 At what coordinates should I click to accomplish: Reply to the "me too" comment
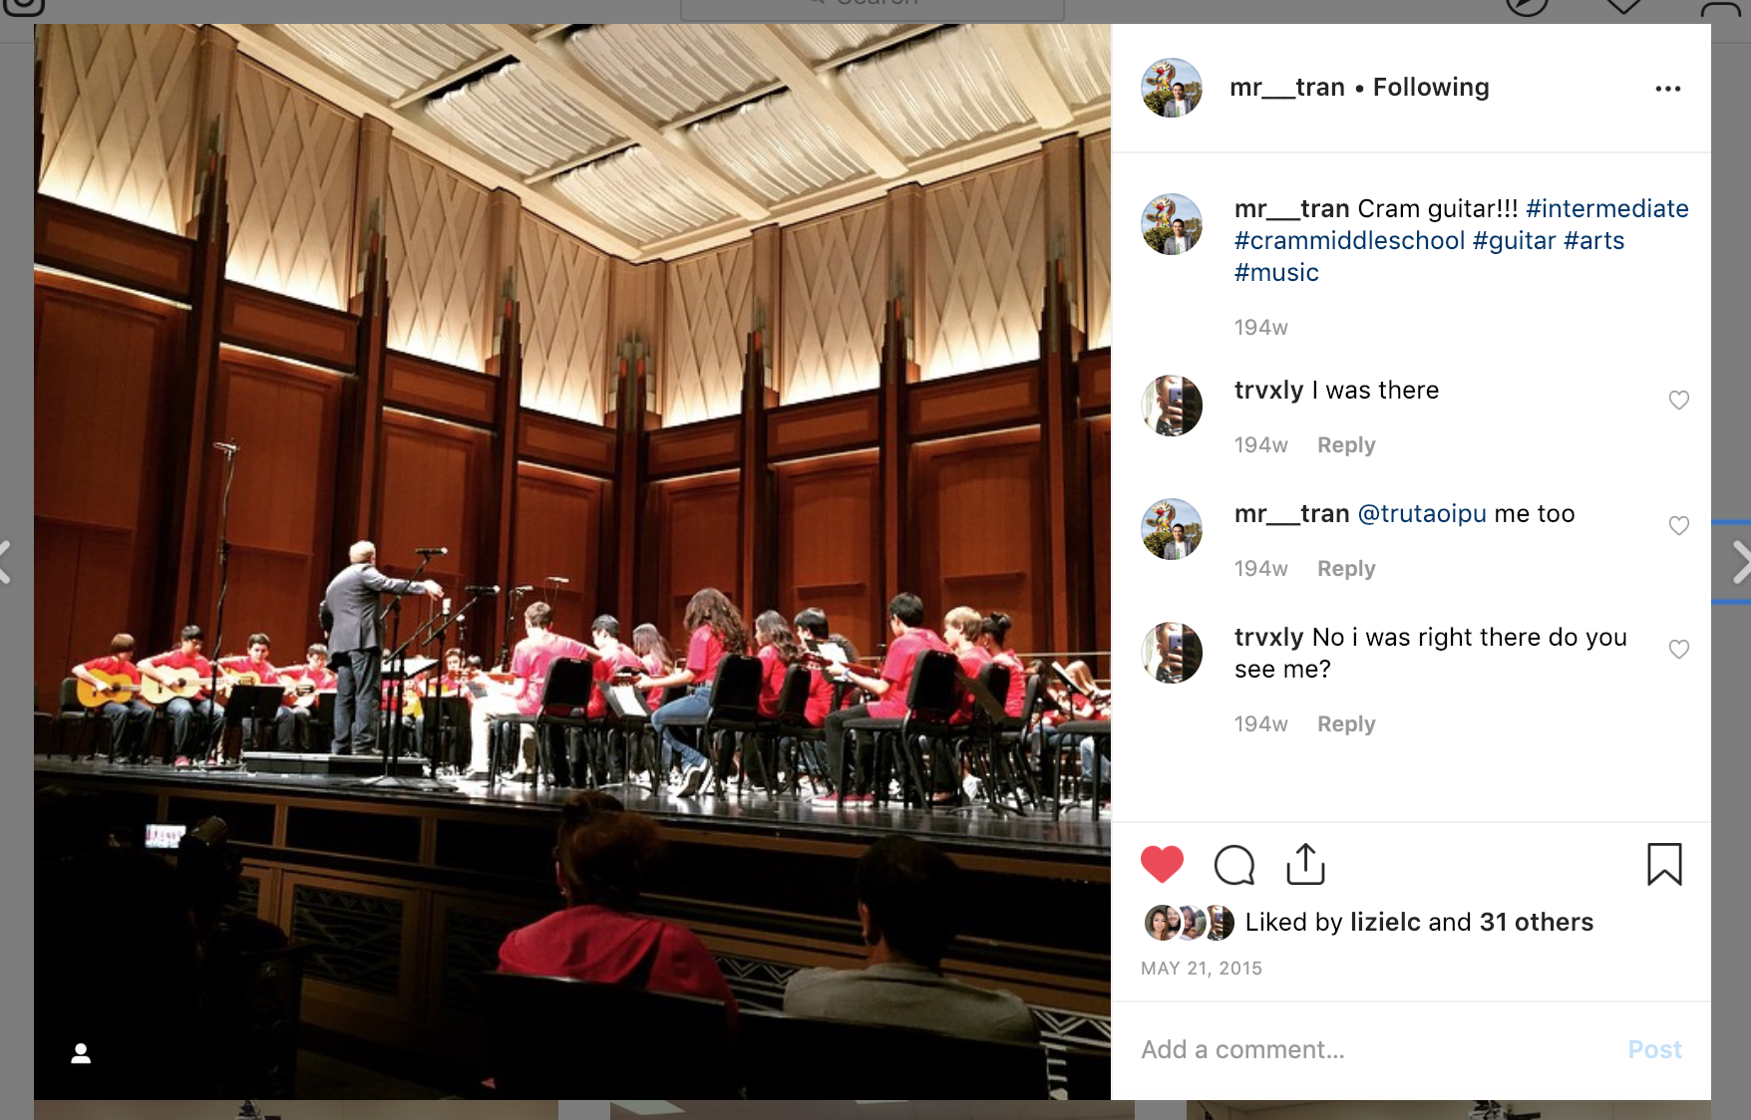(1346, 569)
